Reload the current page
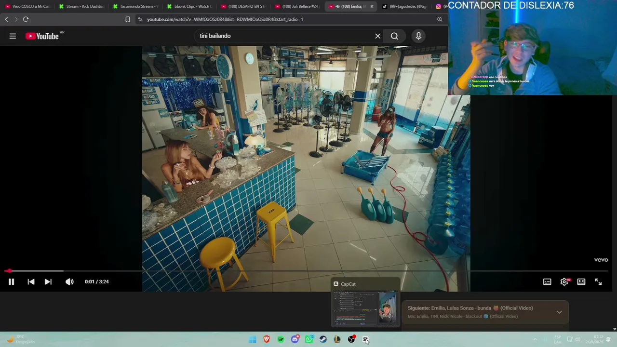617x347 pixels. pos(26,19)
